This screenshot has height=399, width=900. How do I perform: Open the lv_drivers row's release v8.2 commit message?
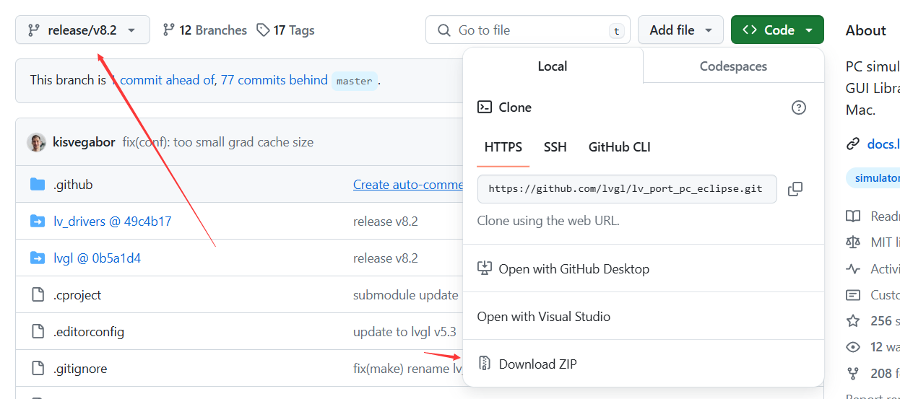point(386,222)
